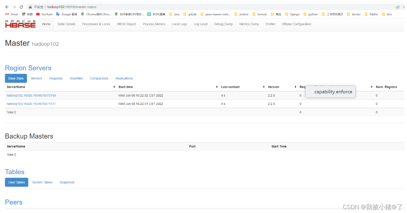Open region server hadoop102,16020 link
407x213 pixels.
pos(31,95)
